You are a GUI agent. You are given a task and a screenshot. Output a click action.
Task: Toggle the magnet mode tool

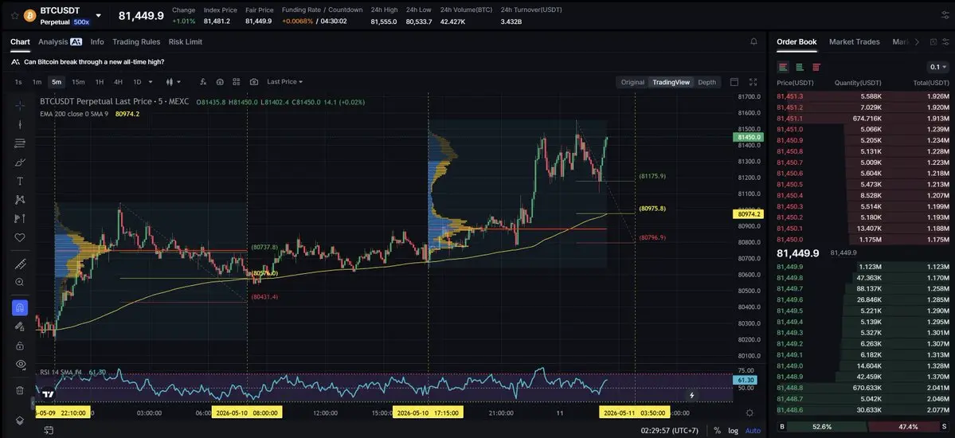(20, 307)
